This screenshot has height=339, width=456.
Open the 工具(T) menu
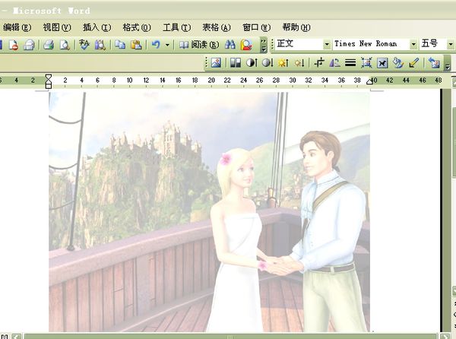coord(177,27)
